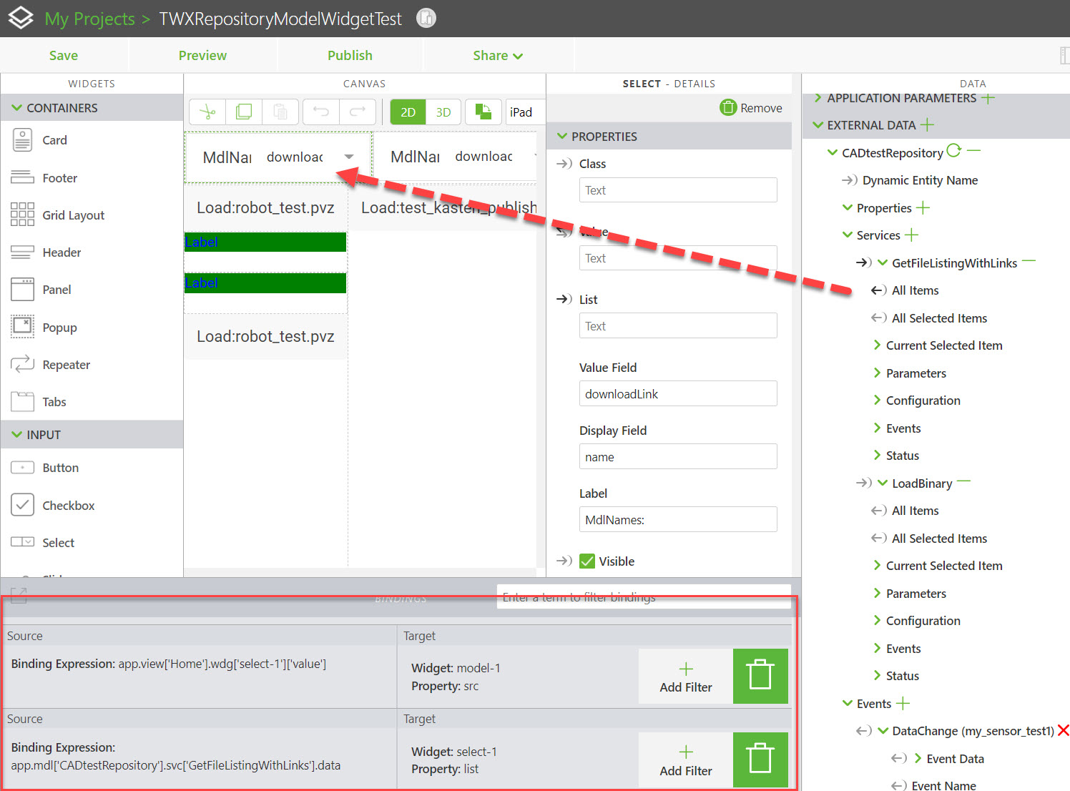Click the Remove button in details panel

(751, 108)
